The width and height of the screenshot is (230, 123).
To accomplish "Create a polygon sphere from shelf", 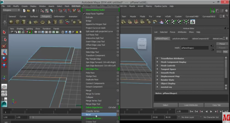I will (x=11, y=22).
